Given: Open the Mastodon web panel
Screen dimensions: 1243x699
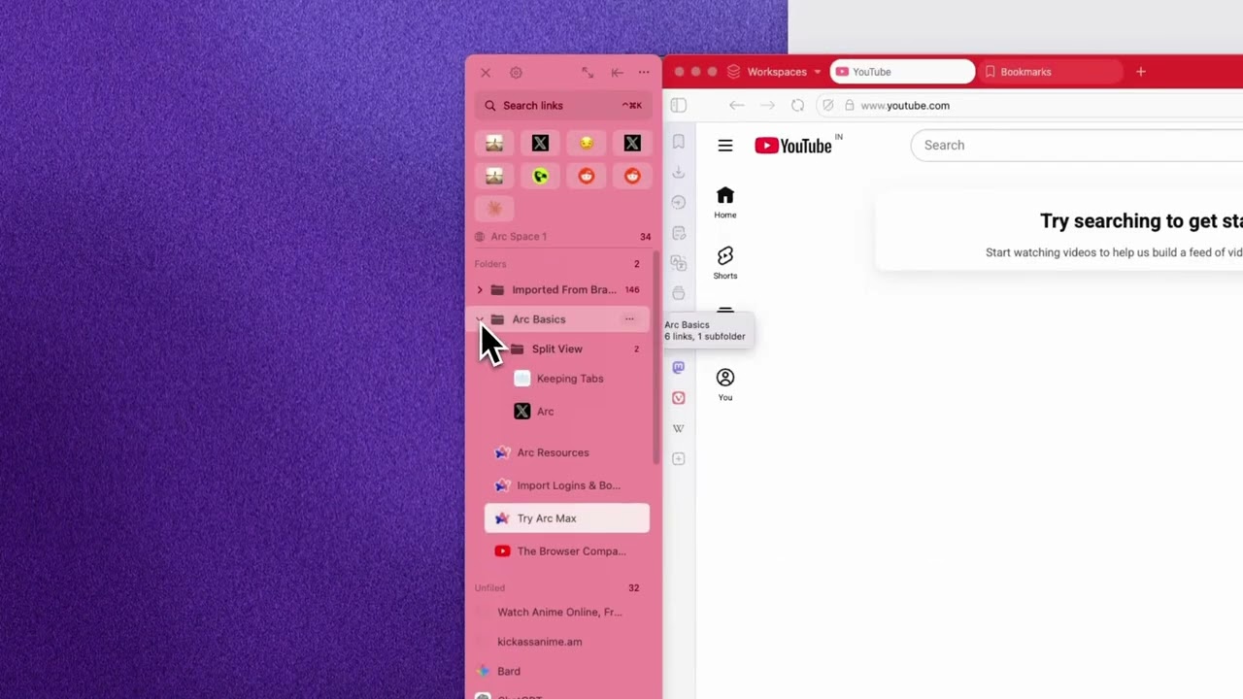Looking at the screenshot, I should (x=679, y=367).
